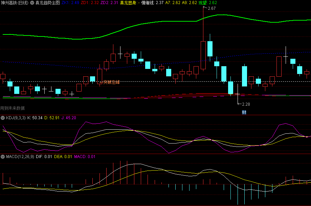Expand the KDJ indicator dropdown arrow
The width and height of the screenshot is (311, 206).
pos(3,118)
